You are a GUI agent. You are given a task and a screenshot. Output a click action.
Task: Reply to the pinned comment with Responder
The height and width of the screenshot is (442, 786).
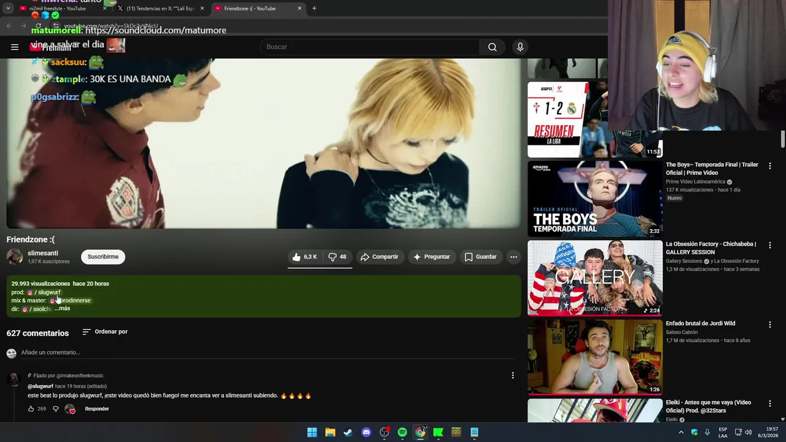(x=97, y=409)
